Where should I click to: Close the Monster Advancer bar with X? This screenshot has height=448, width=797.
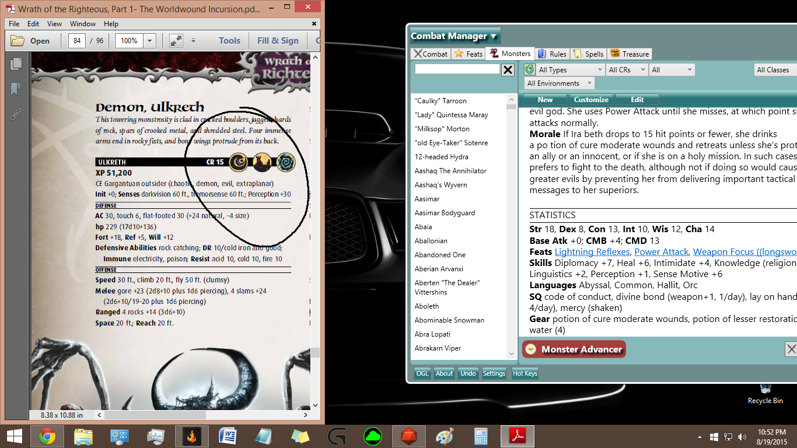click(x=791, y=349)
